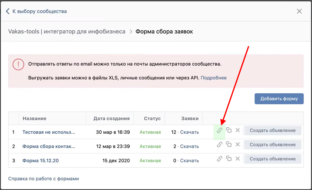312x190 pixels.
Task: Open the Форма 15.12.20 form name
Action: tap(40, 161)
